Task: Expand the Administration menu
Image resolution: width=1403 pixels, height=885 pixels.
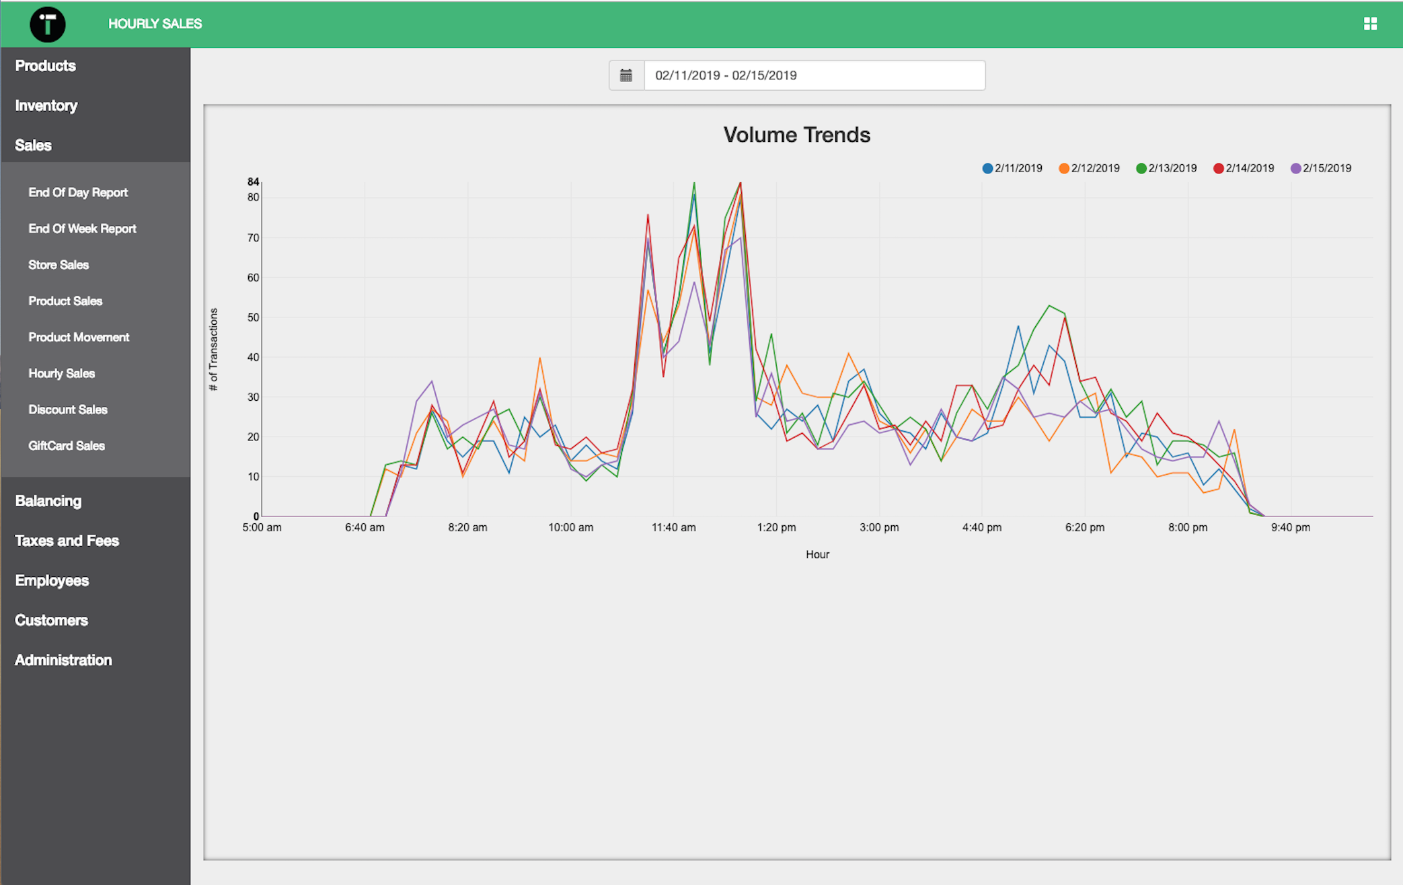Action: [x=63, y=660]
